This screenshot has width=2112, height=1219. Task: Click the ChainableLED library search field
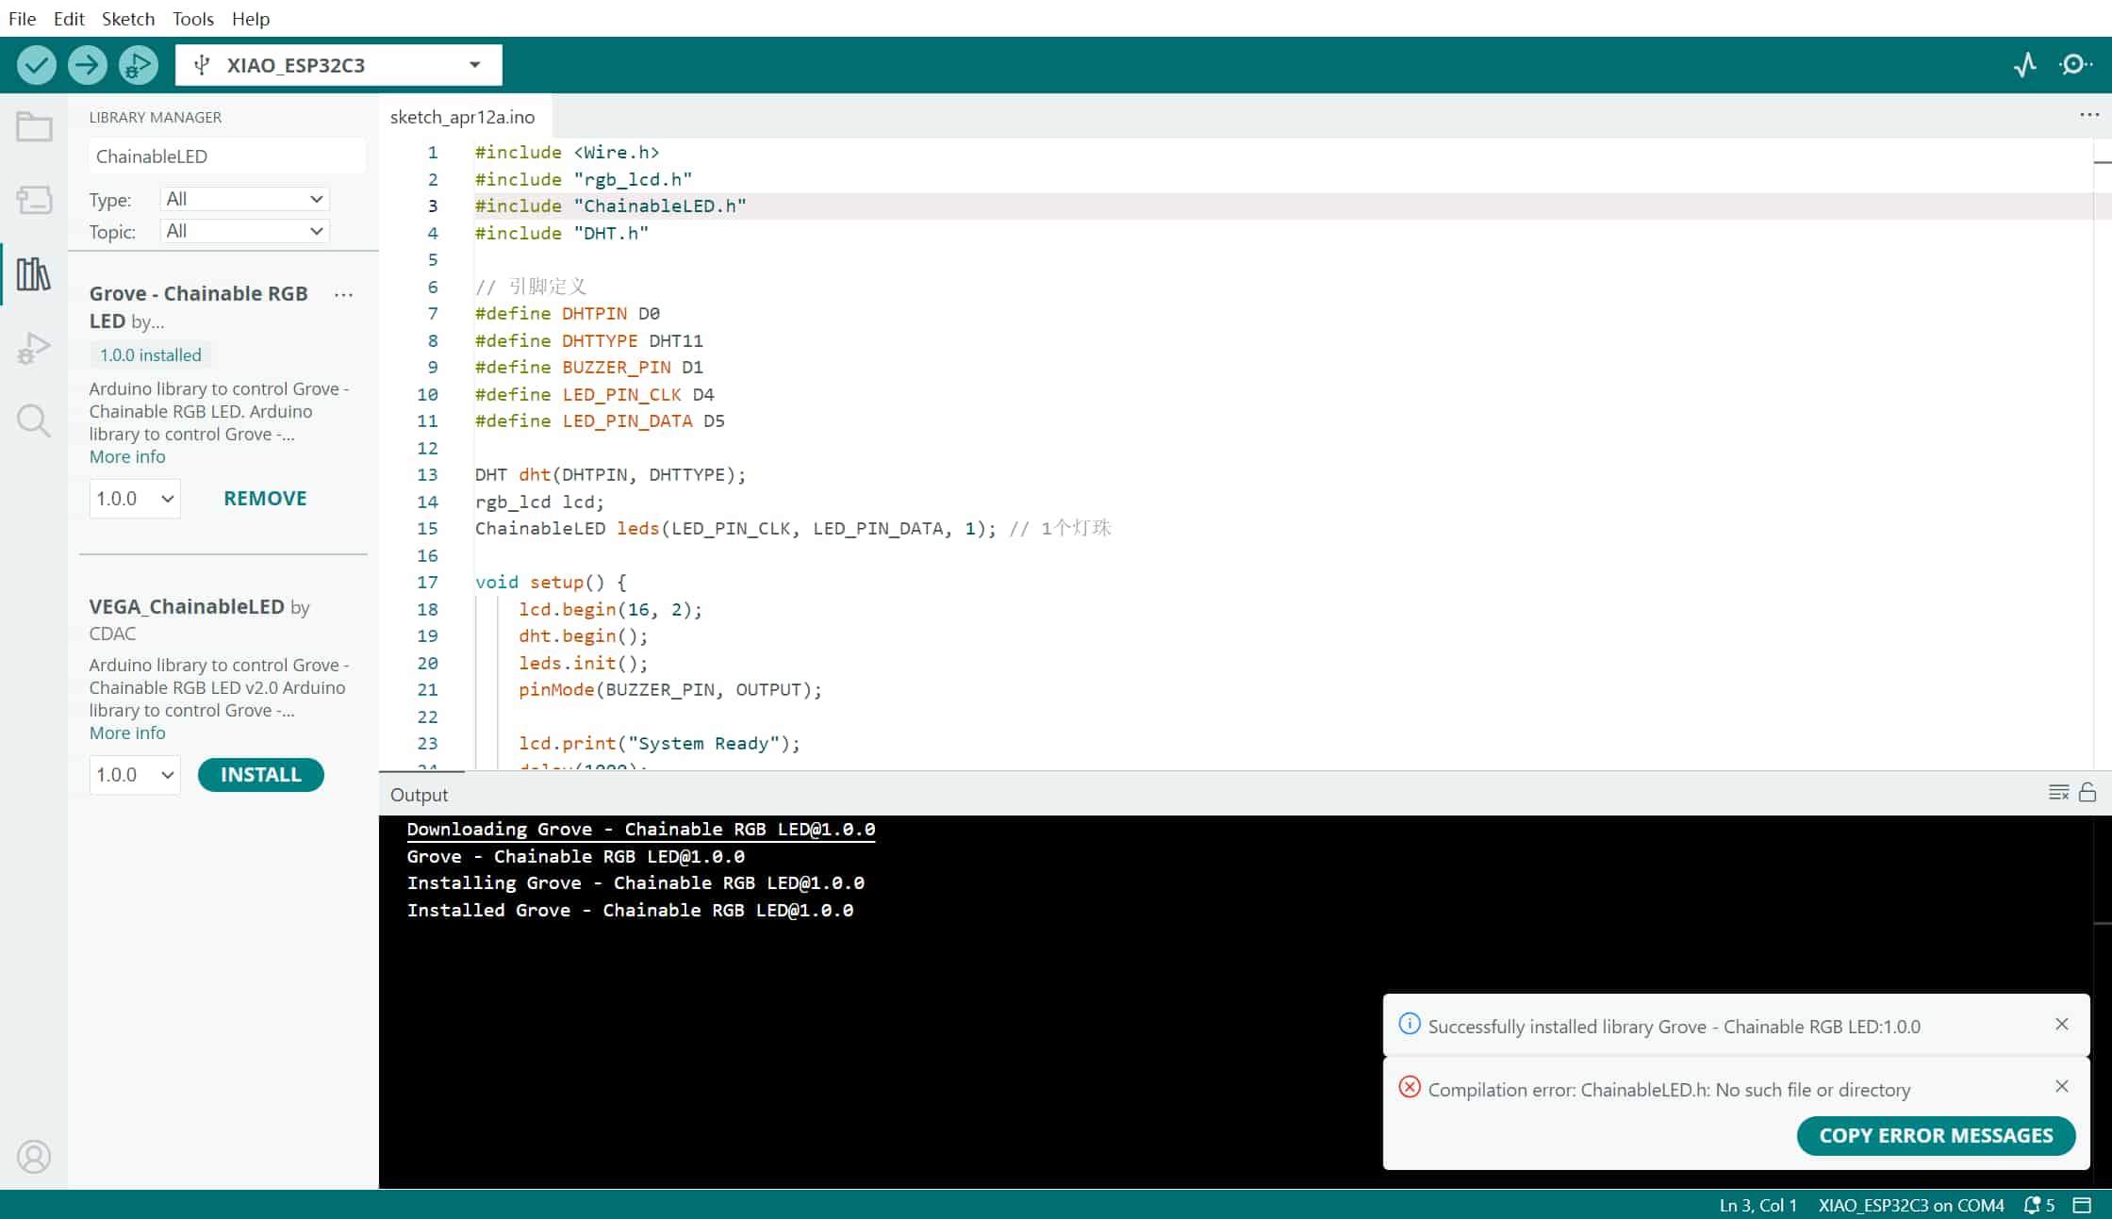(x=227, y=156)
